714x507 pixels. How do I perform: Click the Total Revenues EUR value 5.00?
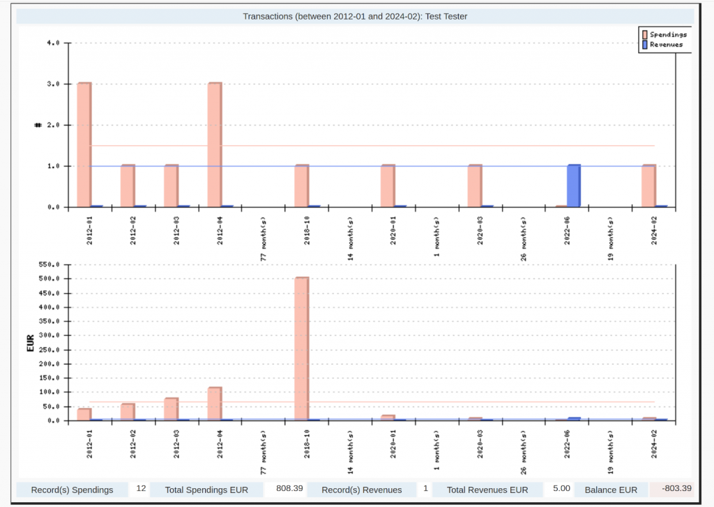[x=561, y=489]
